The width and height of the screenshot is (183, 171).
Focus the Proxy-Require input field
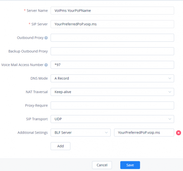112,105
